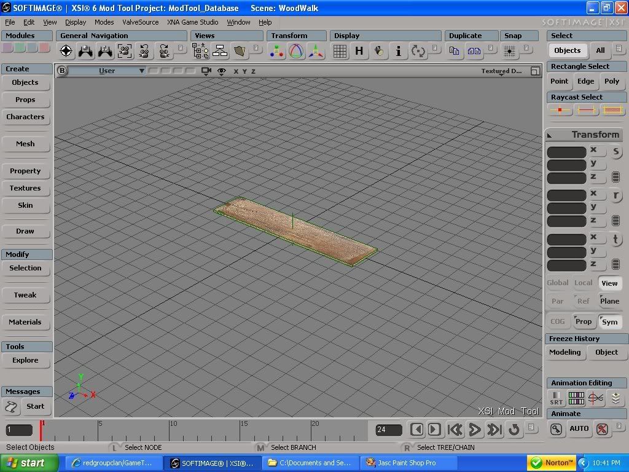This screenshot has height=472, width=629.
Task: Activate the rotate r transform icon
Action: (615, 195)
